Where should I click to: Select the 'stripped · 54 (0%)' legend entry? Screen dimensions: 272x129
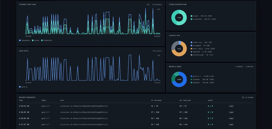200,46
